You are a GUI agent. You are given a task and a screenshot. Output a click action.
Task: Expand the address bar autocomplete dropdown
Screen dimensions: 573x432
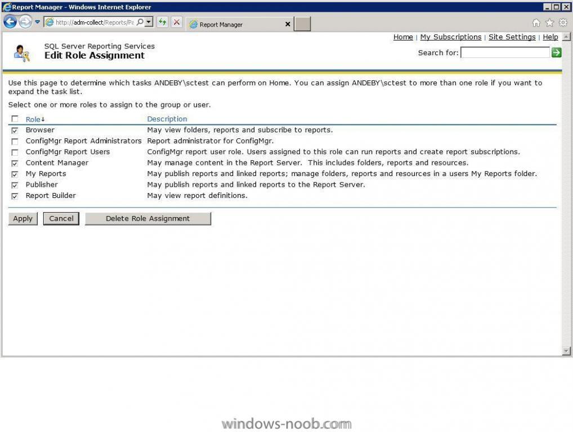coord(149,22)
